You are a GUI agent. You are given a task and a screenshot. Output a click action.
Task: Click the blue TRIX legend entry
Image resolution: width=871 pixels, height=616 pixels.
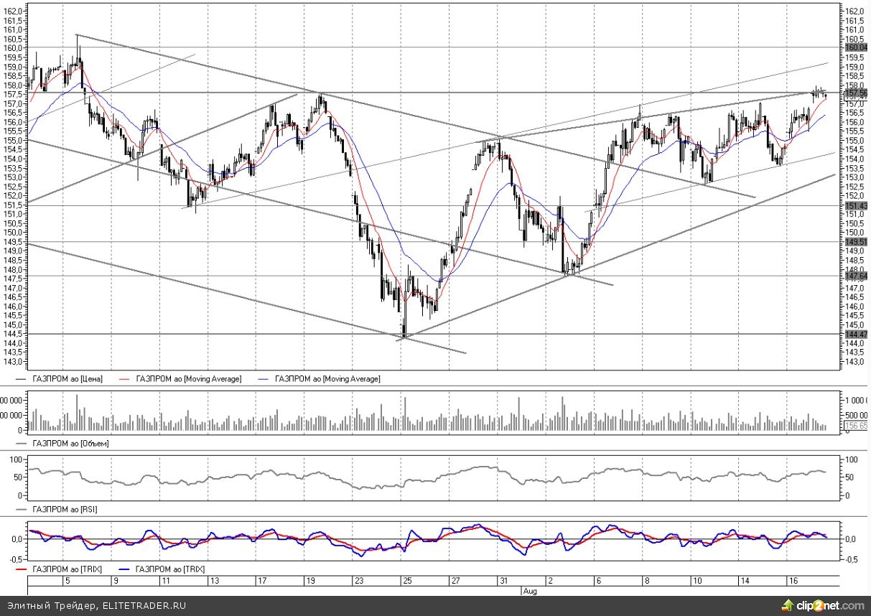(x=170, y=569)
